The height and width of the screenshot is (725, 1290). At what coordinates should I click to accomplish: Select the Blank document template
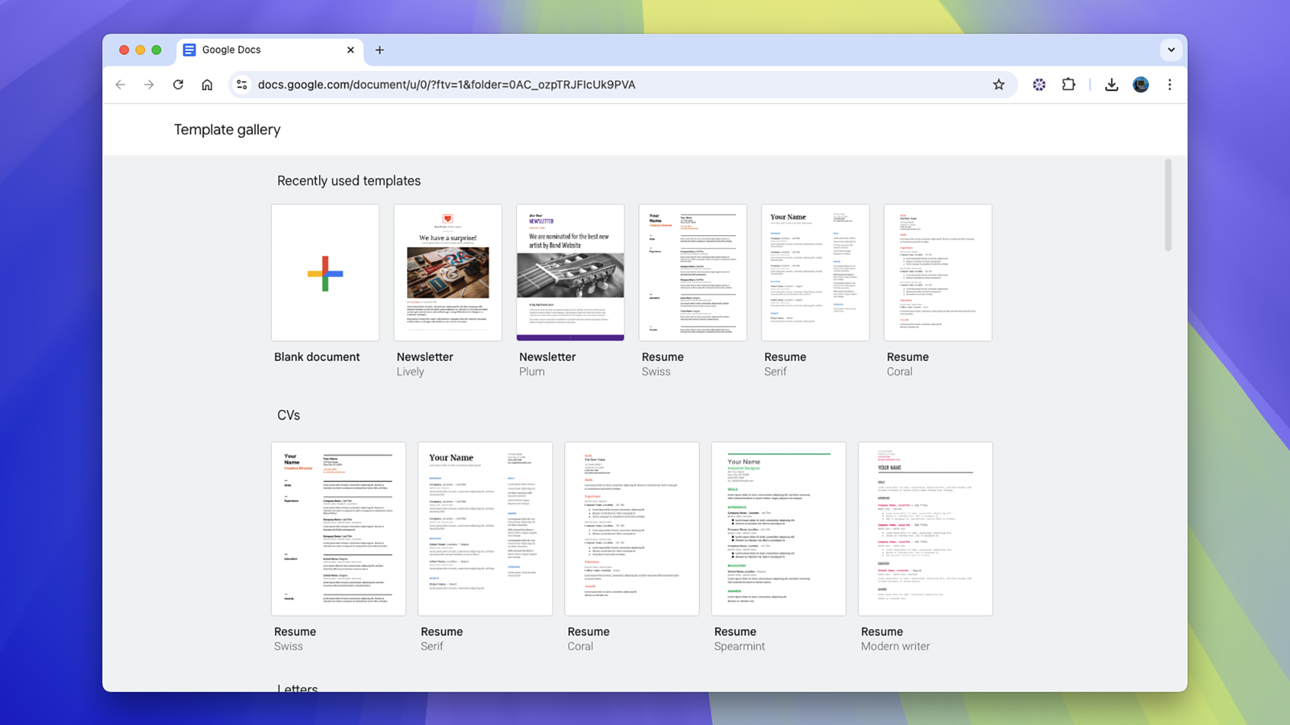324,272
